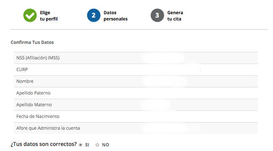
Task: Click the NO option label text
Action: point(106,145)
